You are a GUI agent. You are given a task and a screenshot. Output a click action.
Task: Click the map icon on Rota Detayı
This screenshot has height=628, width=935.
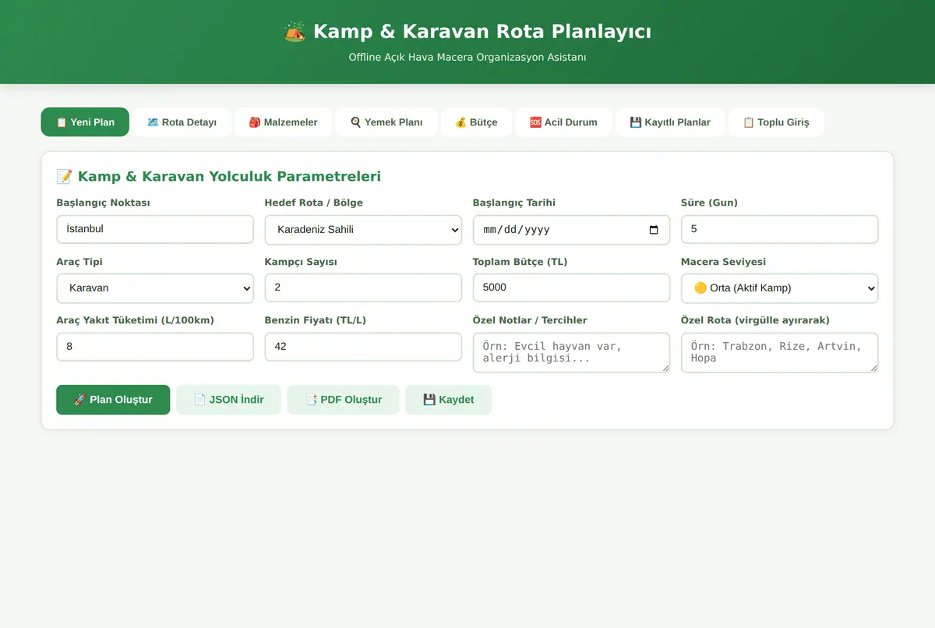[x=153, y=122]
